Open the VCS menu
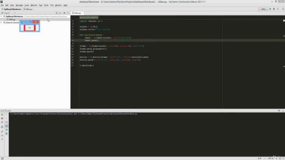Image resolution: width=285 pixels, height=160 pixels. (52, 5)
